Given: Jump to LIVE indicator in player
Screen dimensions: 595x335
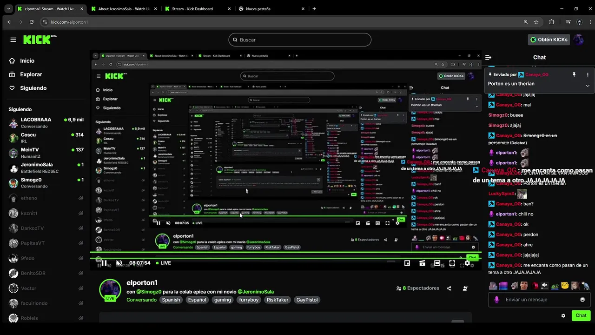Looking at the screenshot, I should point(163,263).
